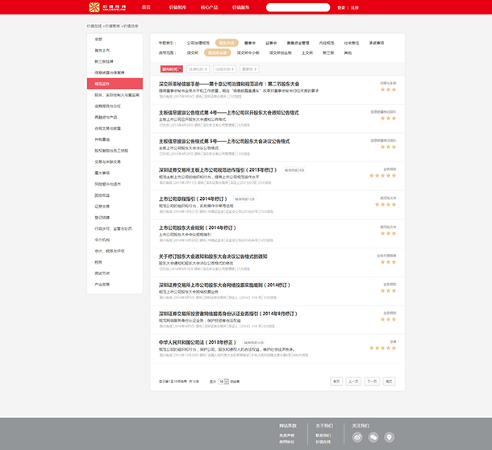Click the 价值在线 logo in header
Image resolution: width=492 pixels, height=450 pixels.
[107, 7]
